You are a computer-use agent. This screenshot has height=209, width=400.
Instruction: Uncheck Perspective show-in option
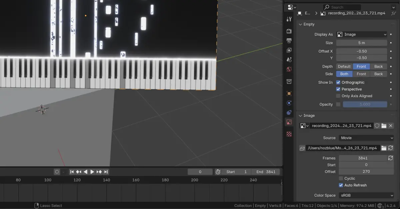click(338, 89)
